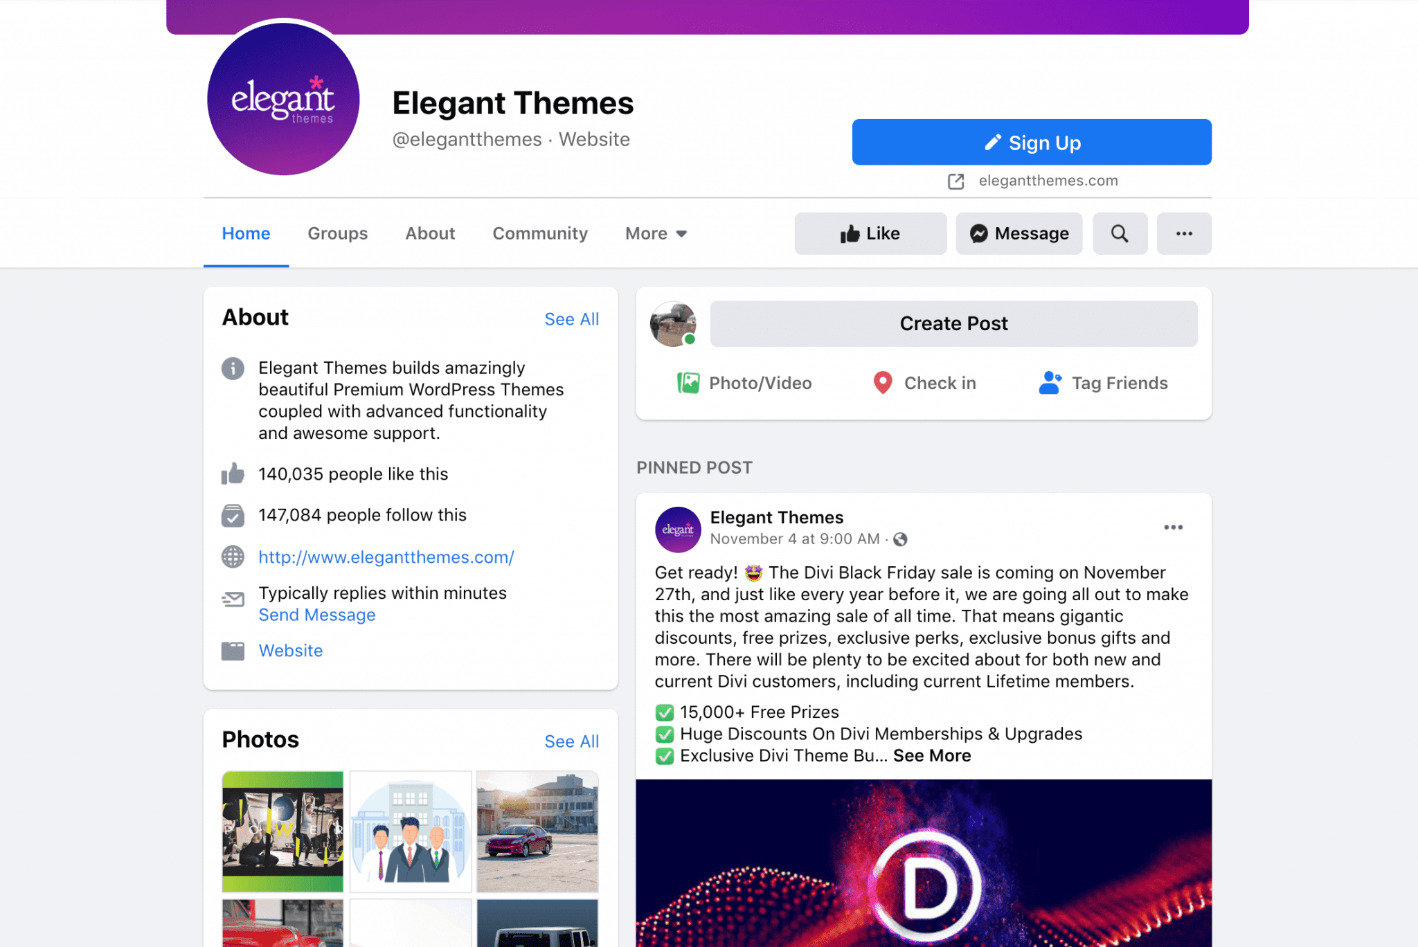The height and width of the screenshot is (947, 1418).
Task: Click the Create Post input field
Action: coord(952,323)
